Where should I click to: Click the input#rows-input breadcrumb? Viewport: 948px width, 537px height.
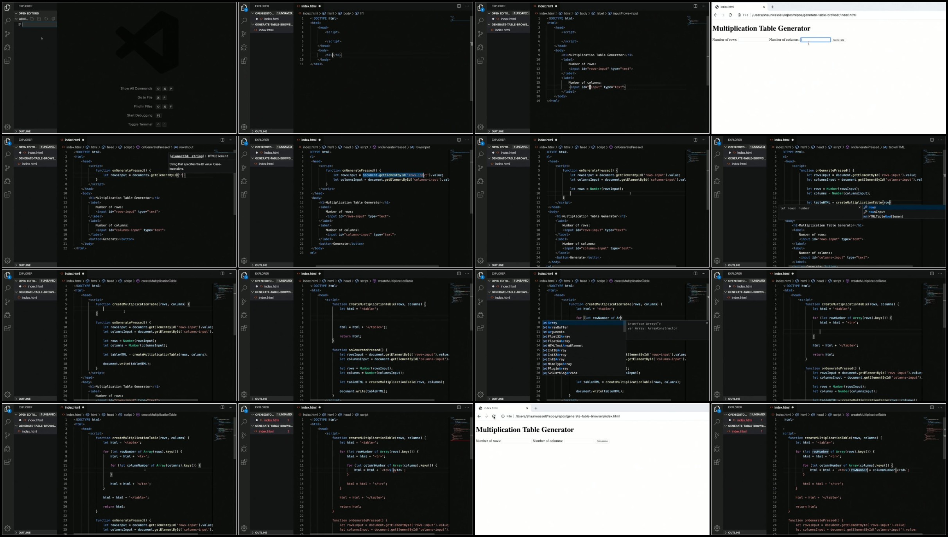(x=623, y=14)
